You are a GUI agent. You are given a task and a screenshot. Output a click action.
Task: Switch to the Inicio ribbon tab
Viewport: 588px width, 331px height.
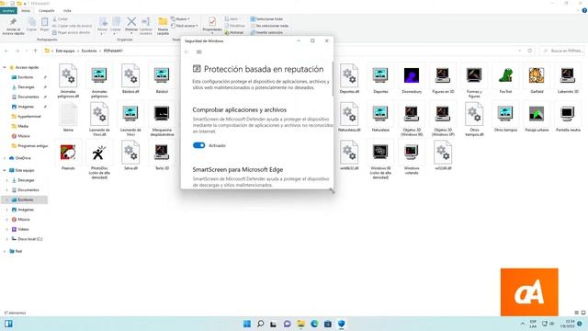click(x=26, y=11)
